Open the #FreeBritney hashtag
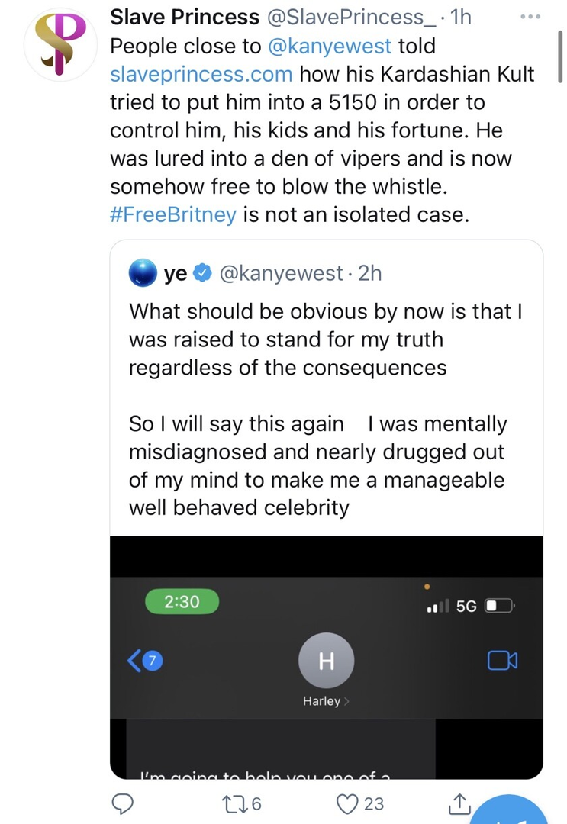 click(x=173, y=214)
